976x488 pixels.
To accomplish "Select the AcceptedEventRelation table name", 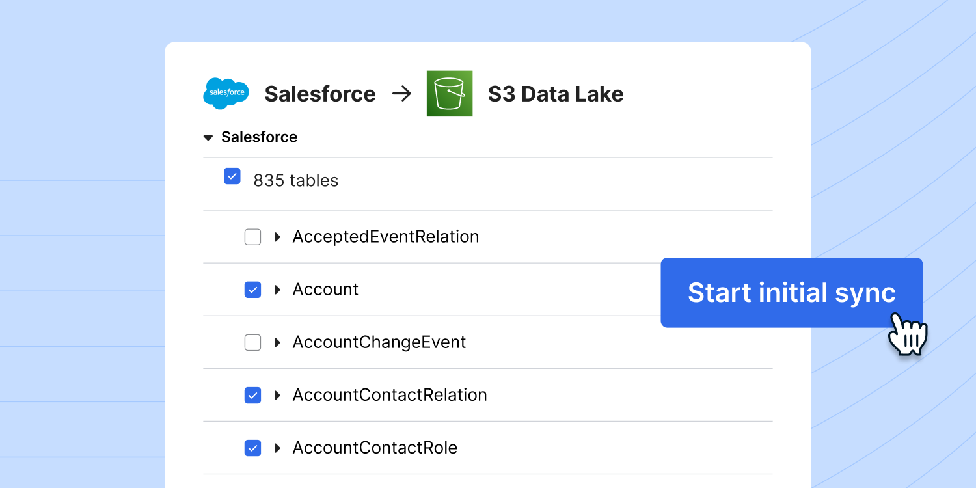I will point(386,237).
